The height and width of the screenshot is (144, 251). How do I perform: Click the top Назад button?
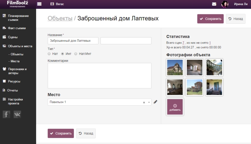click(236, 19)
